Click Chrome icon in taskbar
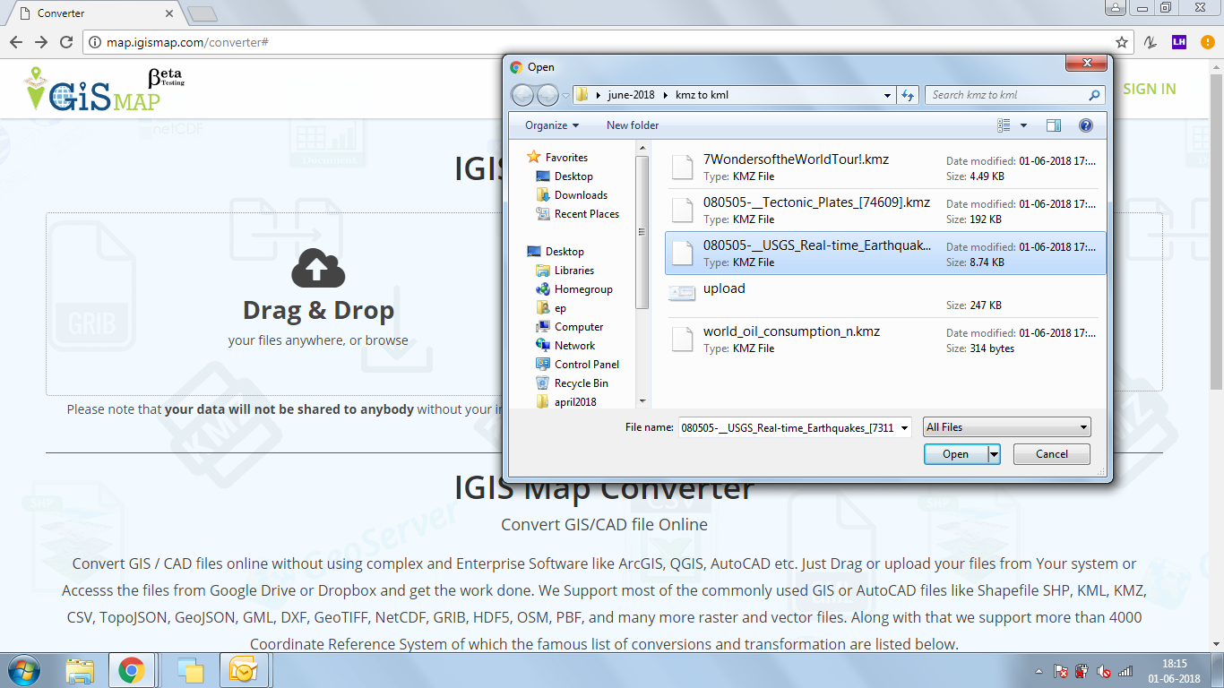The image size is (1224, 688). (132, 670)
